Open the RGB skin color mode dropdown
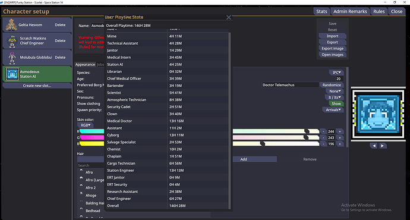Image resolution: width=410 pixels, height=220 pixels. pyautogui.click(x=85, y=125)
